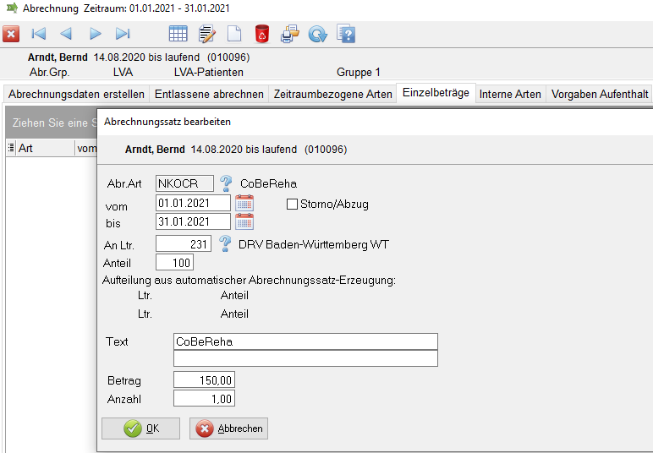Screen dimensions: 653x453
Task: Click the edit notepad pencil icon
Action: click(x=206, y=34)
